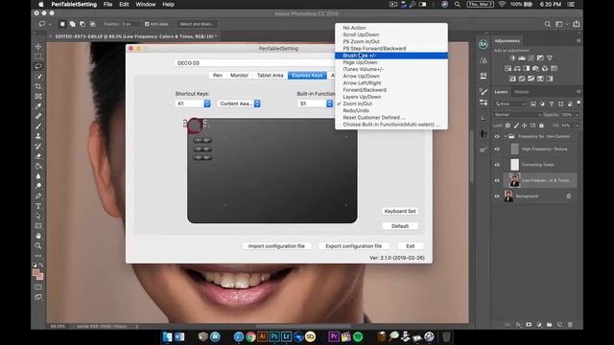614x345 pixels.
Task: Add a Hue/Saturation adjustment
Action: (508, 68)
